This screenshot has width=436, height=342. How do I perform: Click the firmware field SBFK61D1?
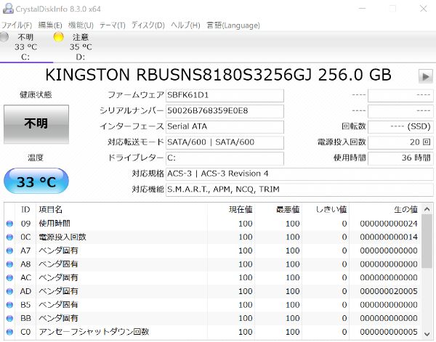coord(225,95)
